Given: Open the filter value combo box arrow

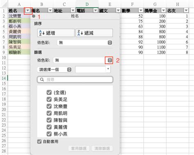Looking at the screenshot, I should [108, 69].
